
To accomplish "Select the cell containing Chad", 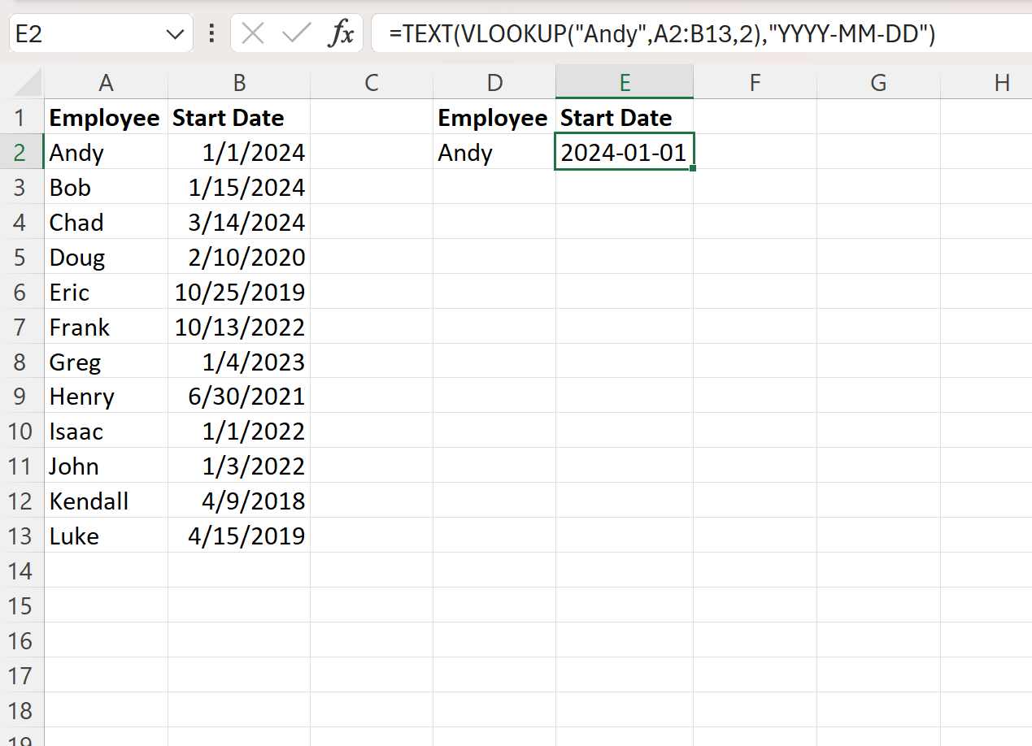I will coord(106,223).
